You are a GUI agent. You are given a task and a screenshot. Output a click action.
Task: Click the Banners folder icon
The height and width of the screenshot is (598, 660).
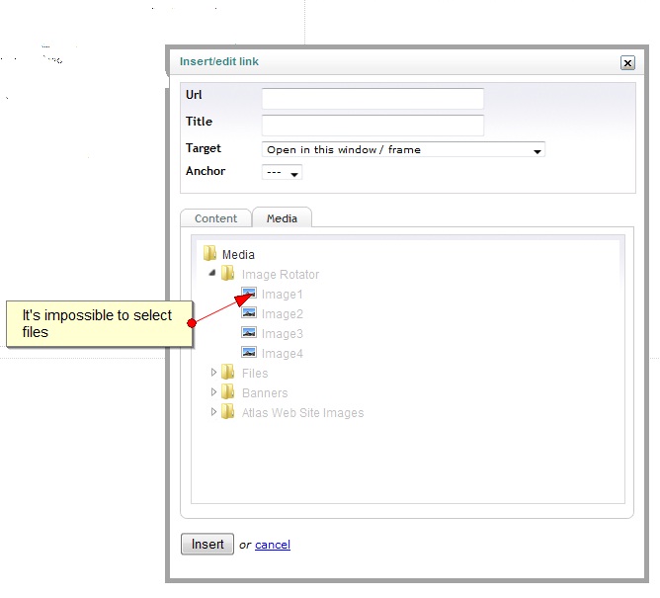[x=227, y=391]
